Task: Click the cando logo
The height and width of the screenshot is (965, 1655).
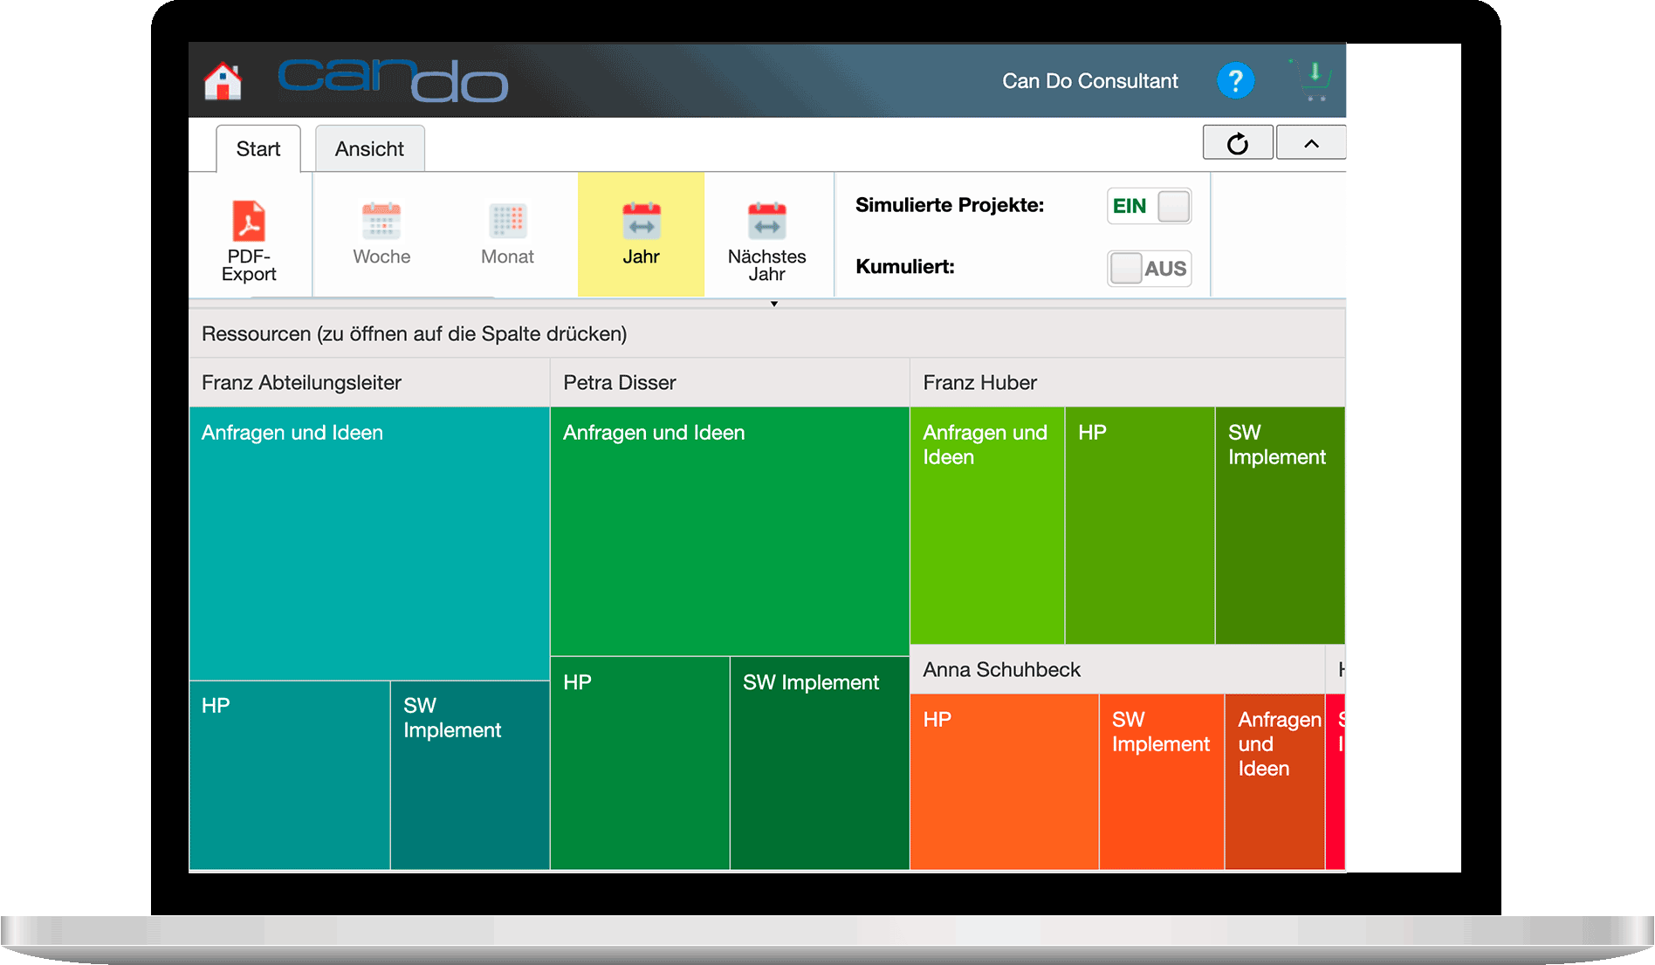Action: [x=393, y=80]
